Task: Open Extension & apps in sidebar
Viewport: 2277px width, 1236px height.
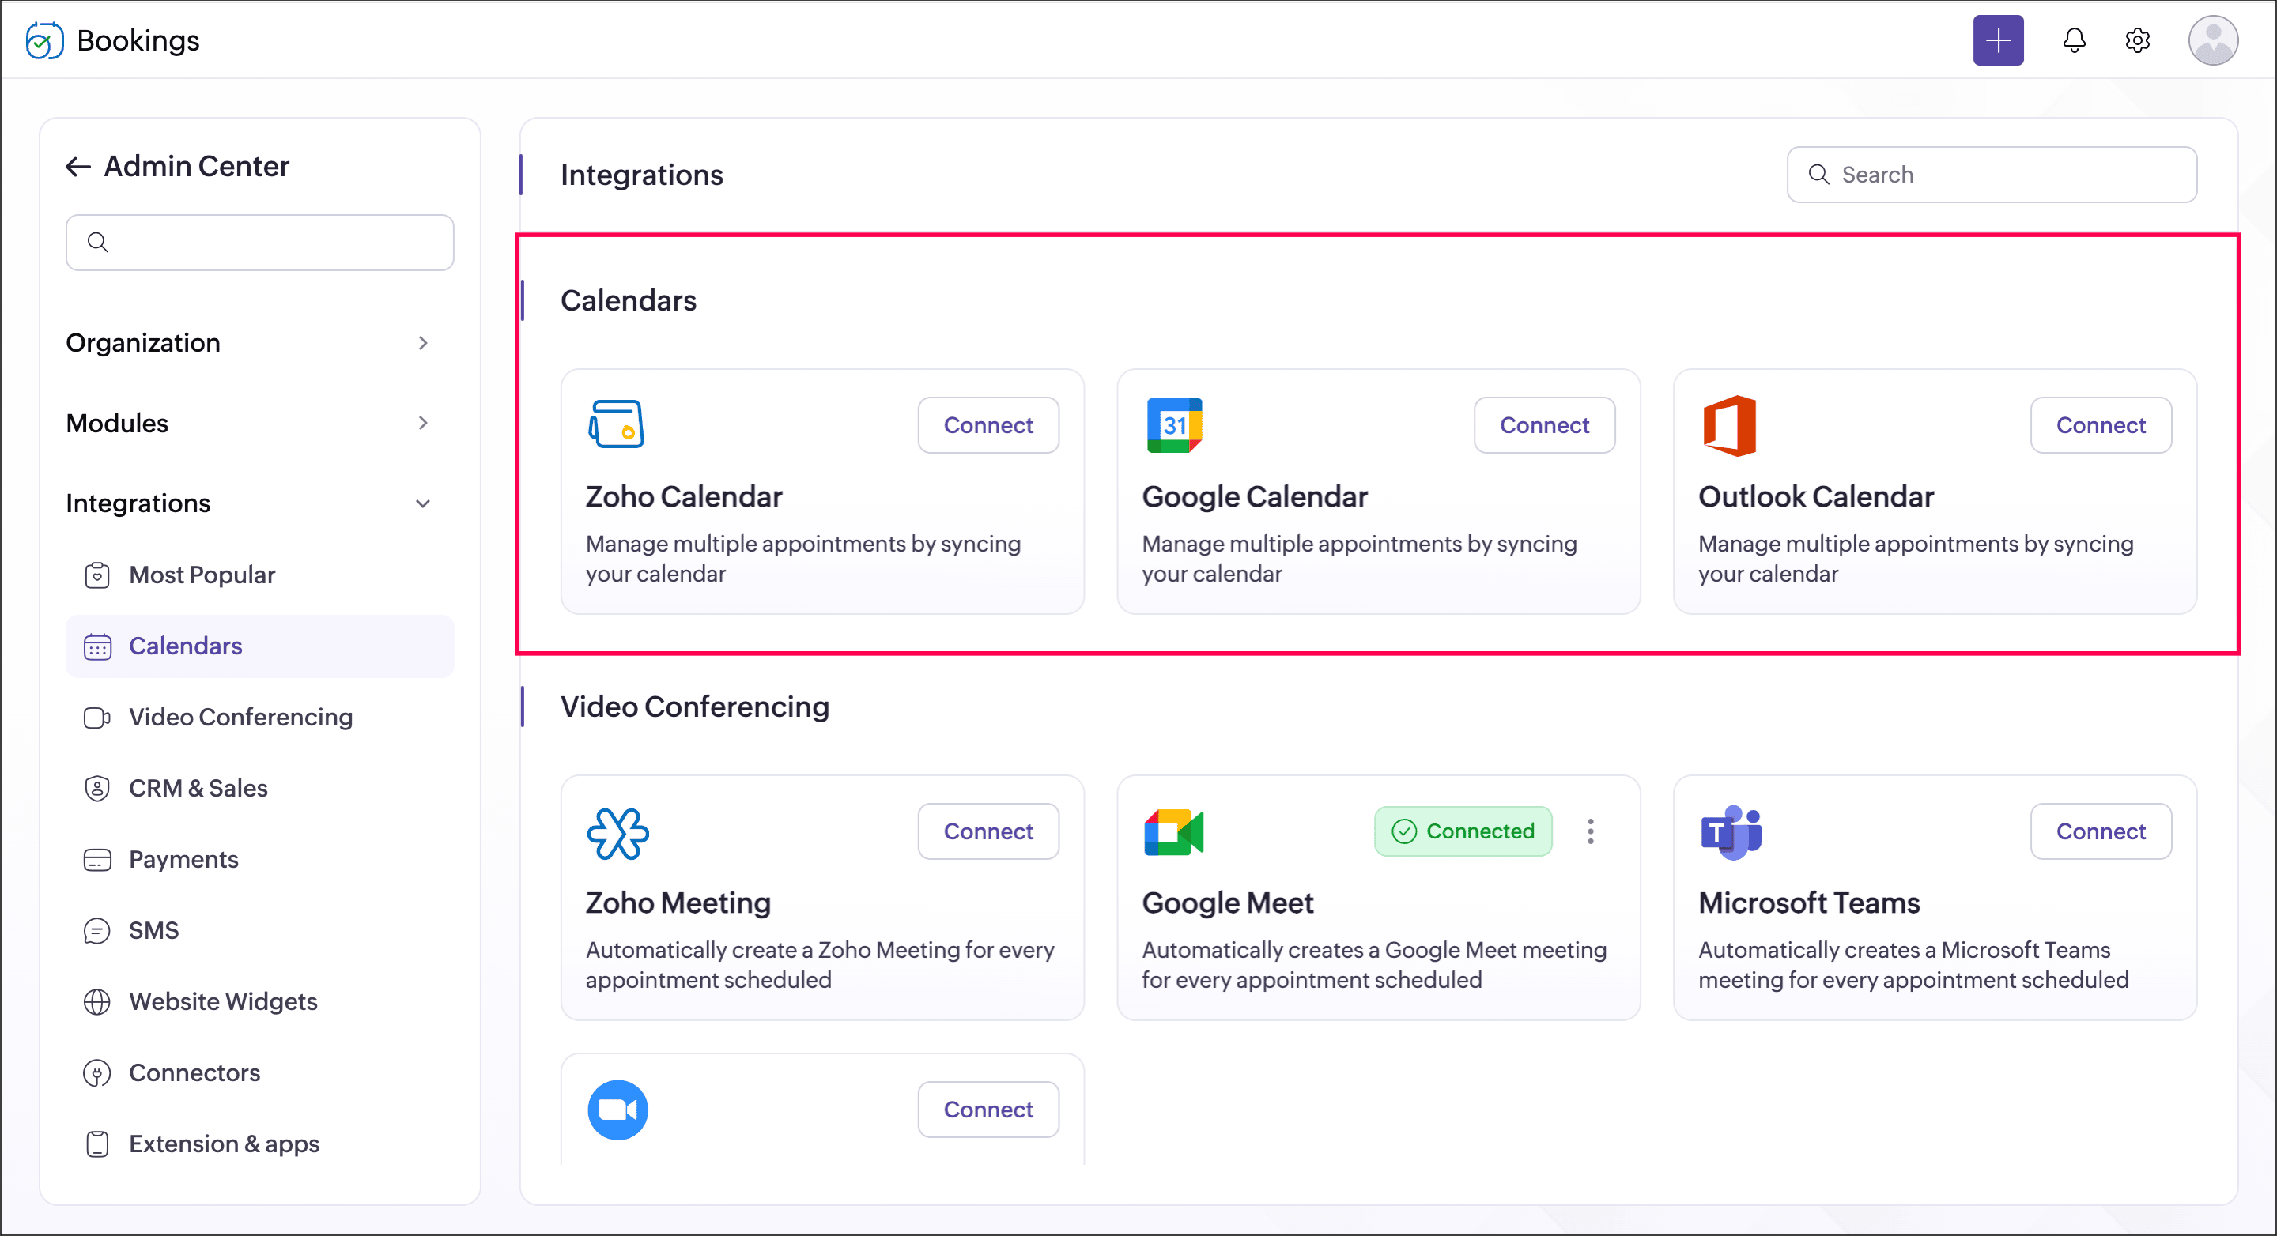Action: [x=260, y=1144]
